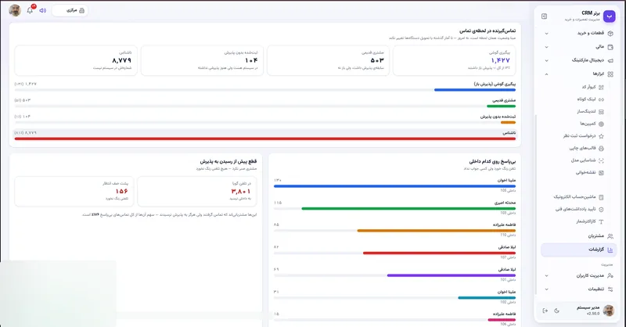Click the ناشناس 8,779 card
The height and width of the screenshot is (327, 626).
(x=76, y=60)
